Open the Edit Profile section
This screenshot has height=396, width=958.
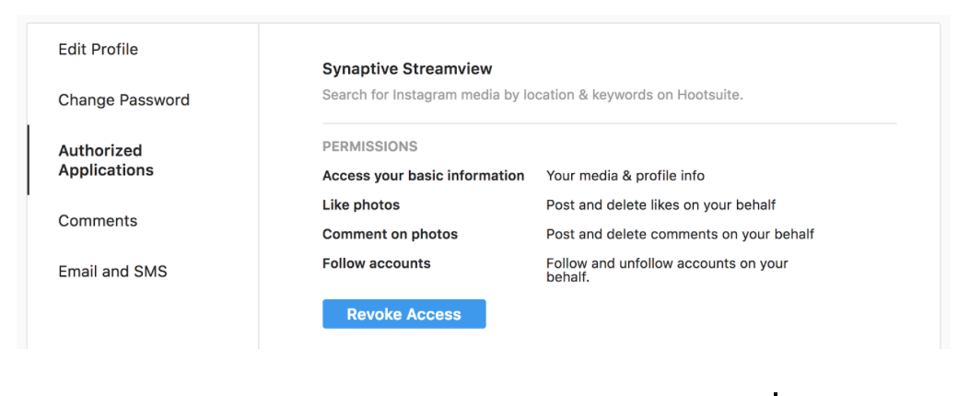(x=98, y=49)
